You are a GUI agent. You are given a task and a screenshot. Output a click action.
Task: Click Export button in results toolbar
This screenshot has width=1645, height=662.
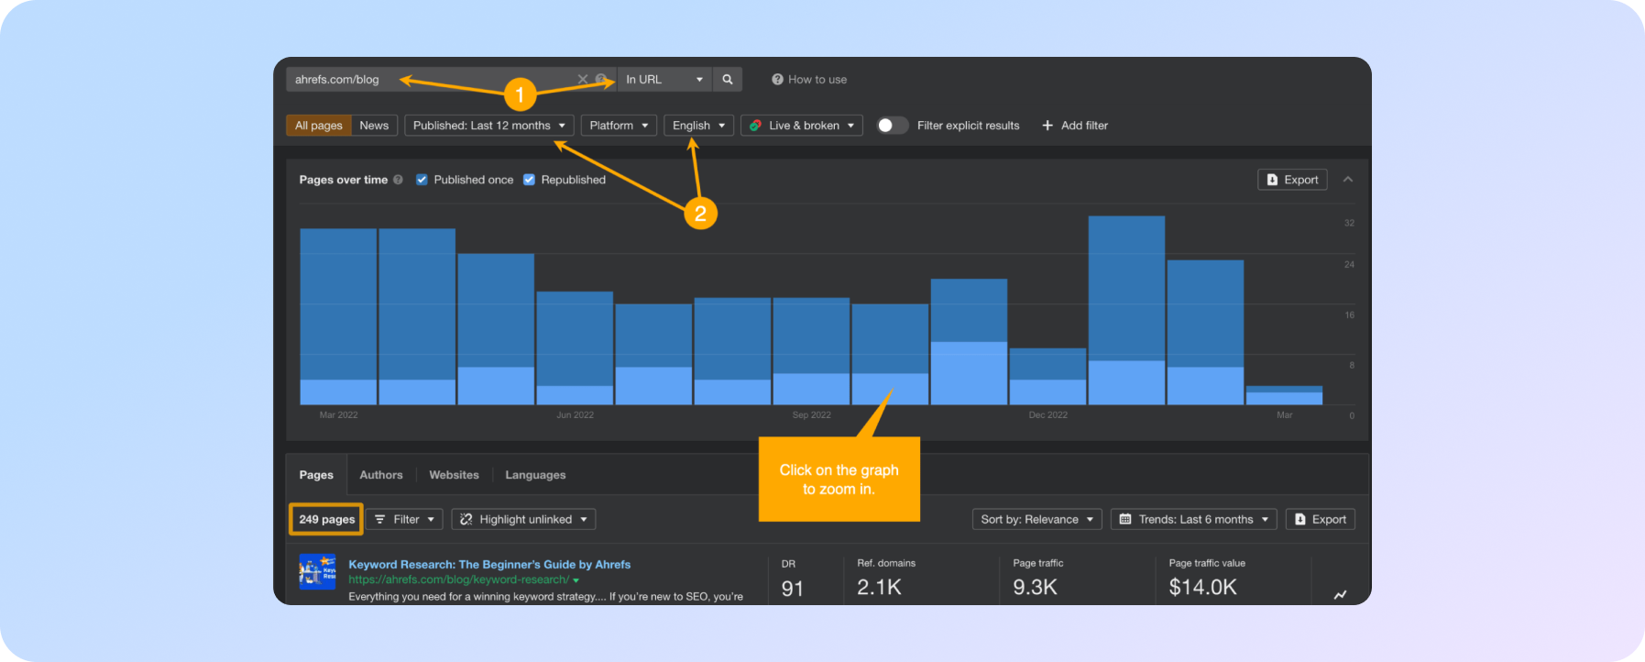coord(1321,519)
